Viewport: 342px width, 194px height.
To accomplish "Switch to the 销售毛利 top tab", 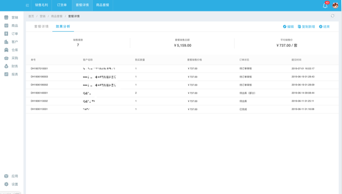I will pos(41,5).
